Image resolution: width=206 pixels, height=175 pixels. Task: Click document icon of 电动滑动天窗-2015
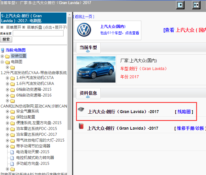pyautogui.click(x=12, y=152)
